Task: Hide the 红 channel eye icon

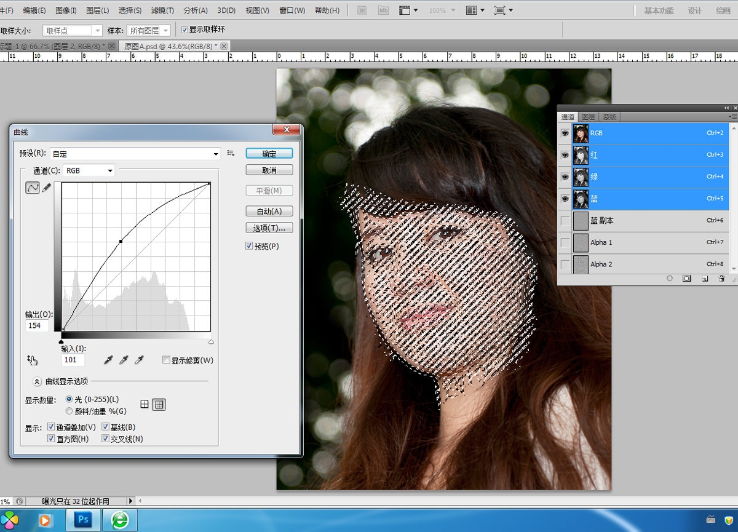Action: point(565,155)
